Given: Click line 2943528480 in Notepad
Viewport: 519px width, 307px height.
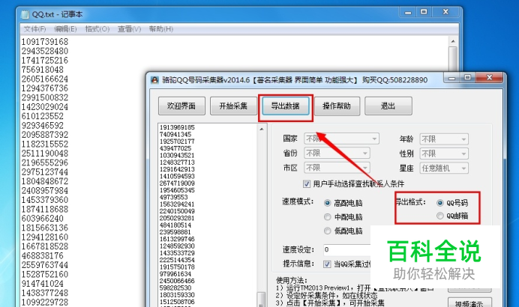Looking at the screenshot, I should pos(45,51).
